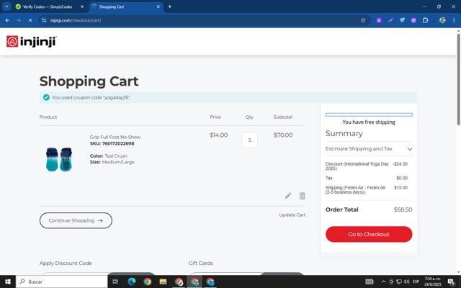Click Go to Checkout button
The width and height of the screenshot is (461, 288).
pos(369,234)
